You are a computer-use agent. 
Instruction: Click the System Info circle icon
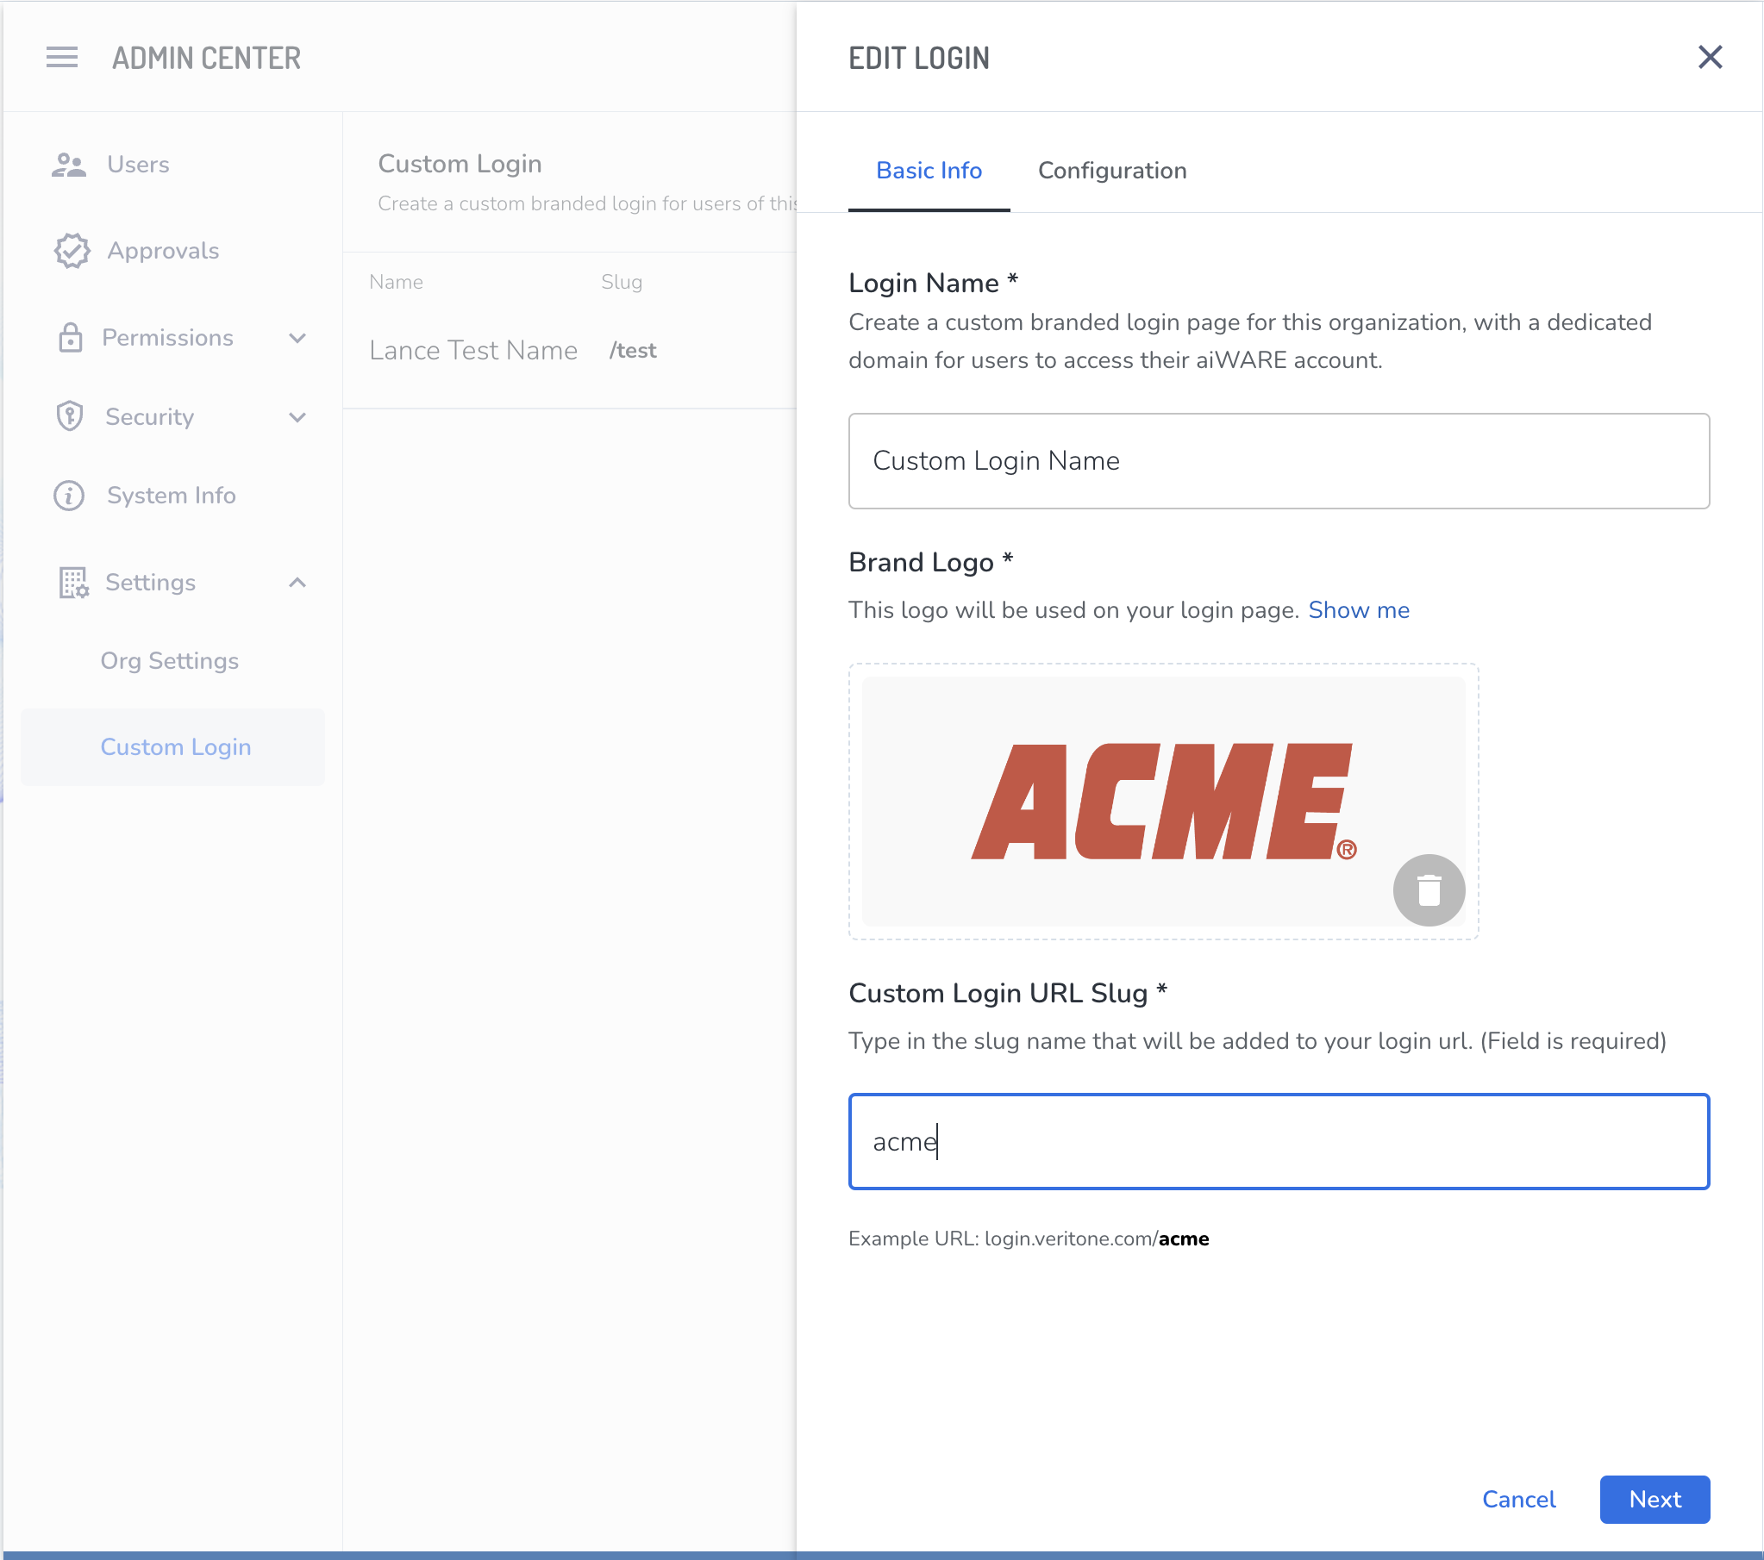pos(69,496)
